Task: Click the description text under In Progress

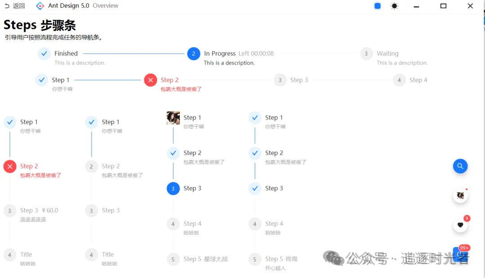Action: point(229,63)
